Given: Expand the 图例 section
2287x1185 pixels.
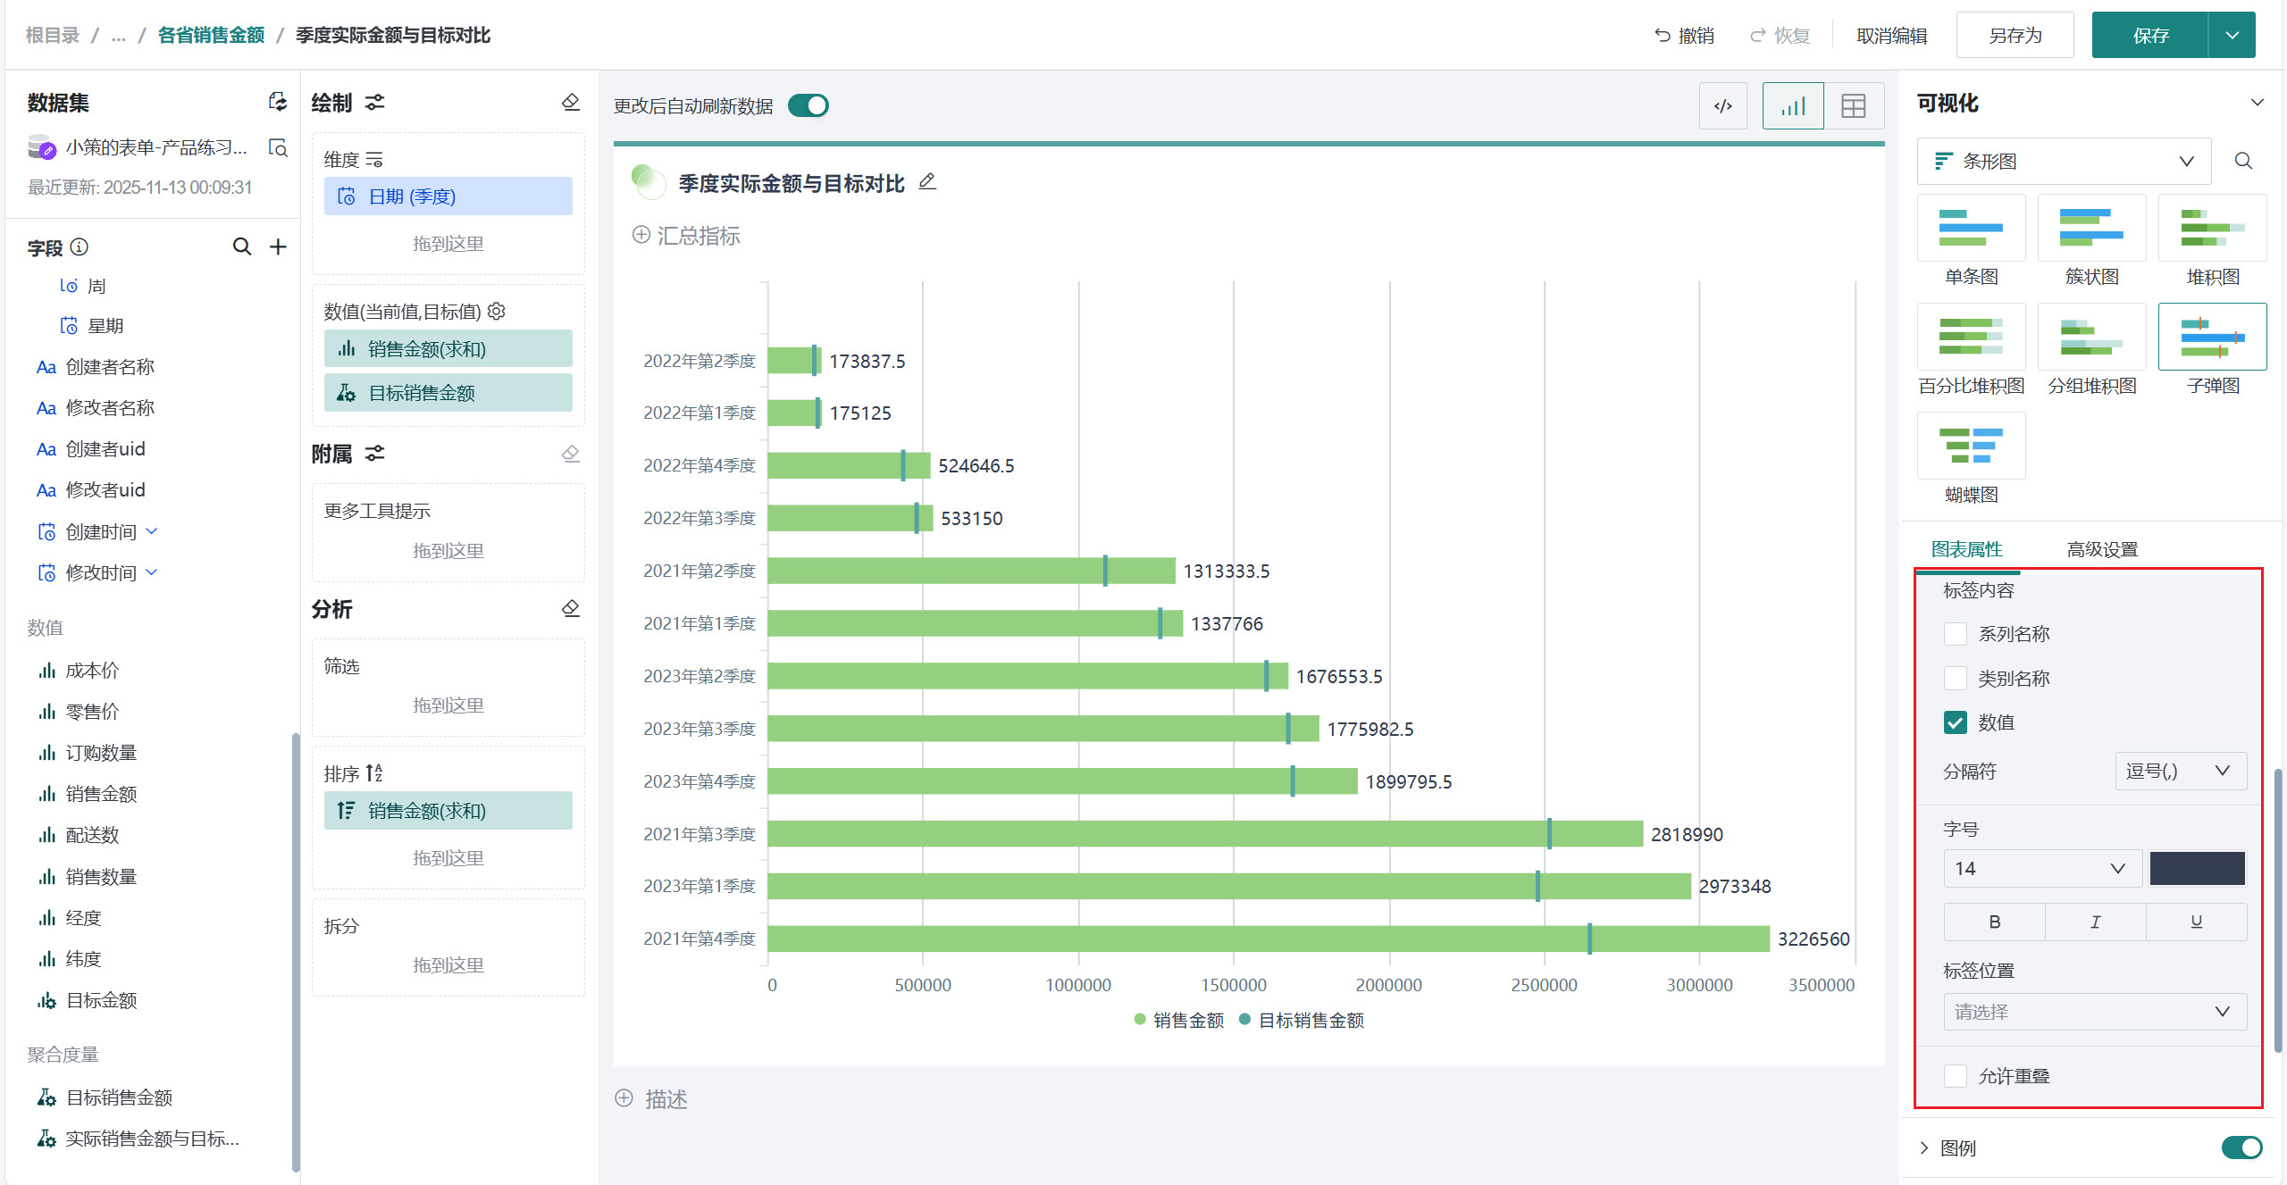Looking at the screenshot, I should click(1924, 1147).
